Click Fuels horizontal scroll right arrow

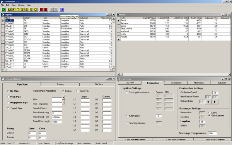[x=229, y=74]
